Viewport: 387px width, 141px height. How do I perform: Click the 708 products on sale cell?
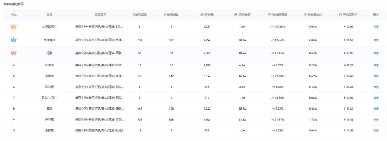click(x=140, y=120)
